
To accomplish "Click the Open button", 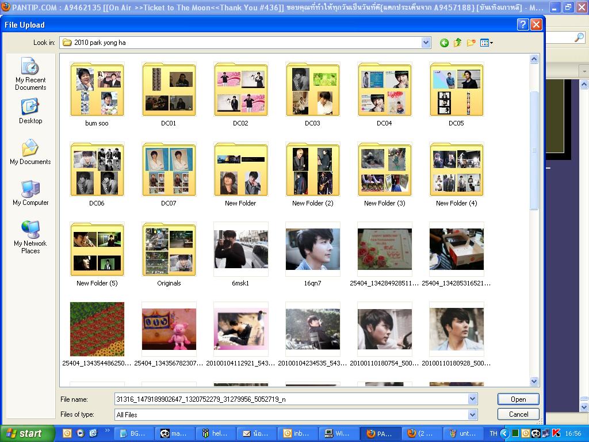I will click(518, 399).
